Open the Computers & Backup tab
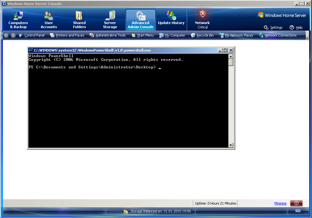312x218 pixels. pyautogui.click(x=18, y=20)
